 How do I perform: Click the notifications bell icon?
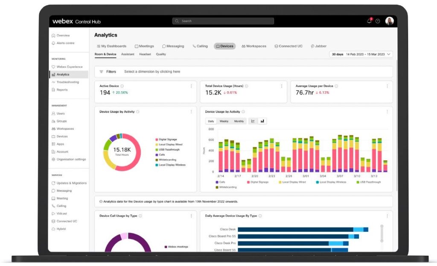click(x=369, y=21)
